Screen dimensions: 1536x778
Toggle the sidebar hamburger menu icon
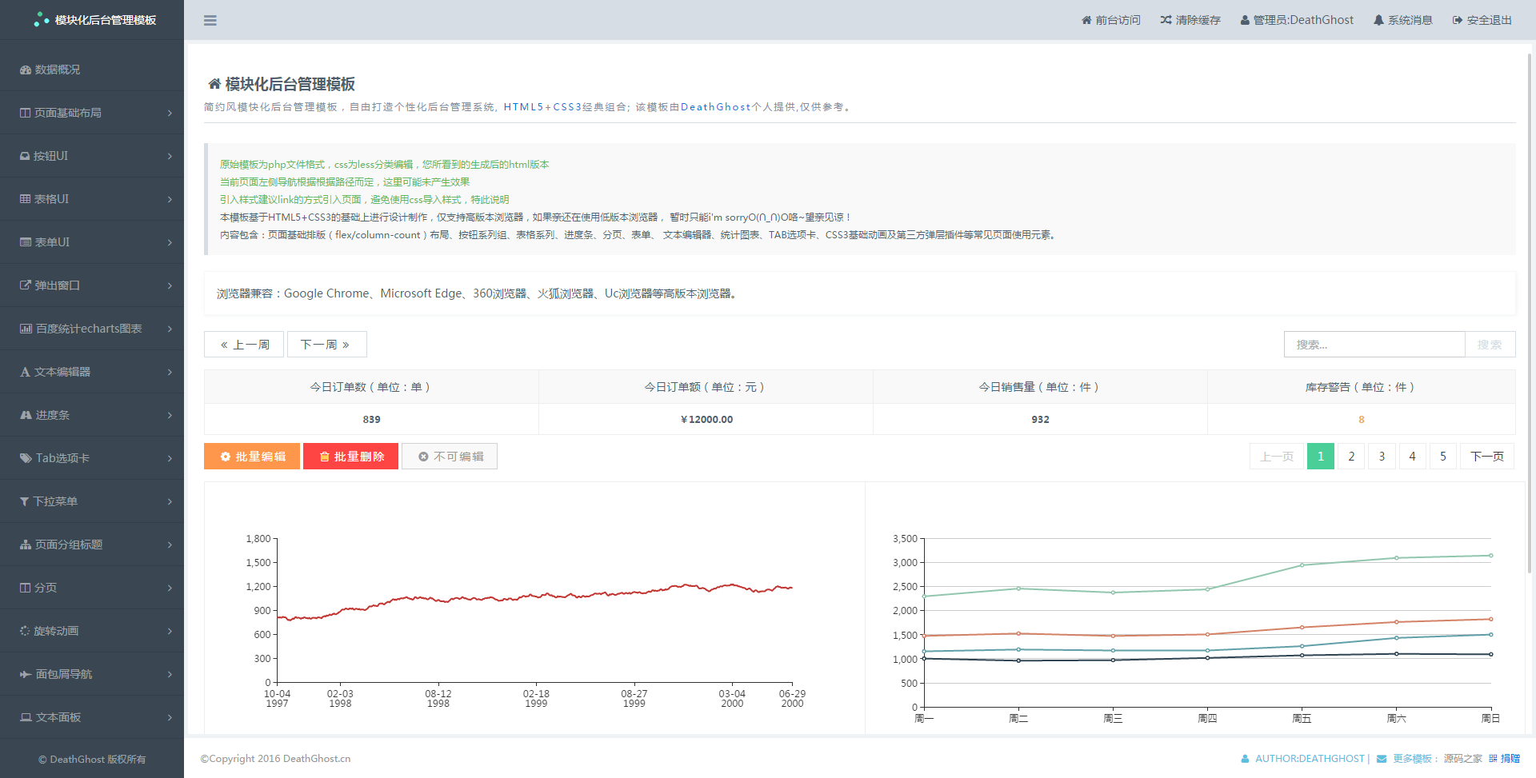pyautogui.click(x=210, y=20)
